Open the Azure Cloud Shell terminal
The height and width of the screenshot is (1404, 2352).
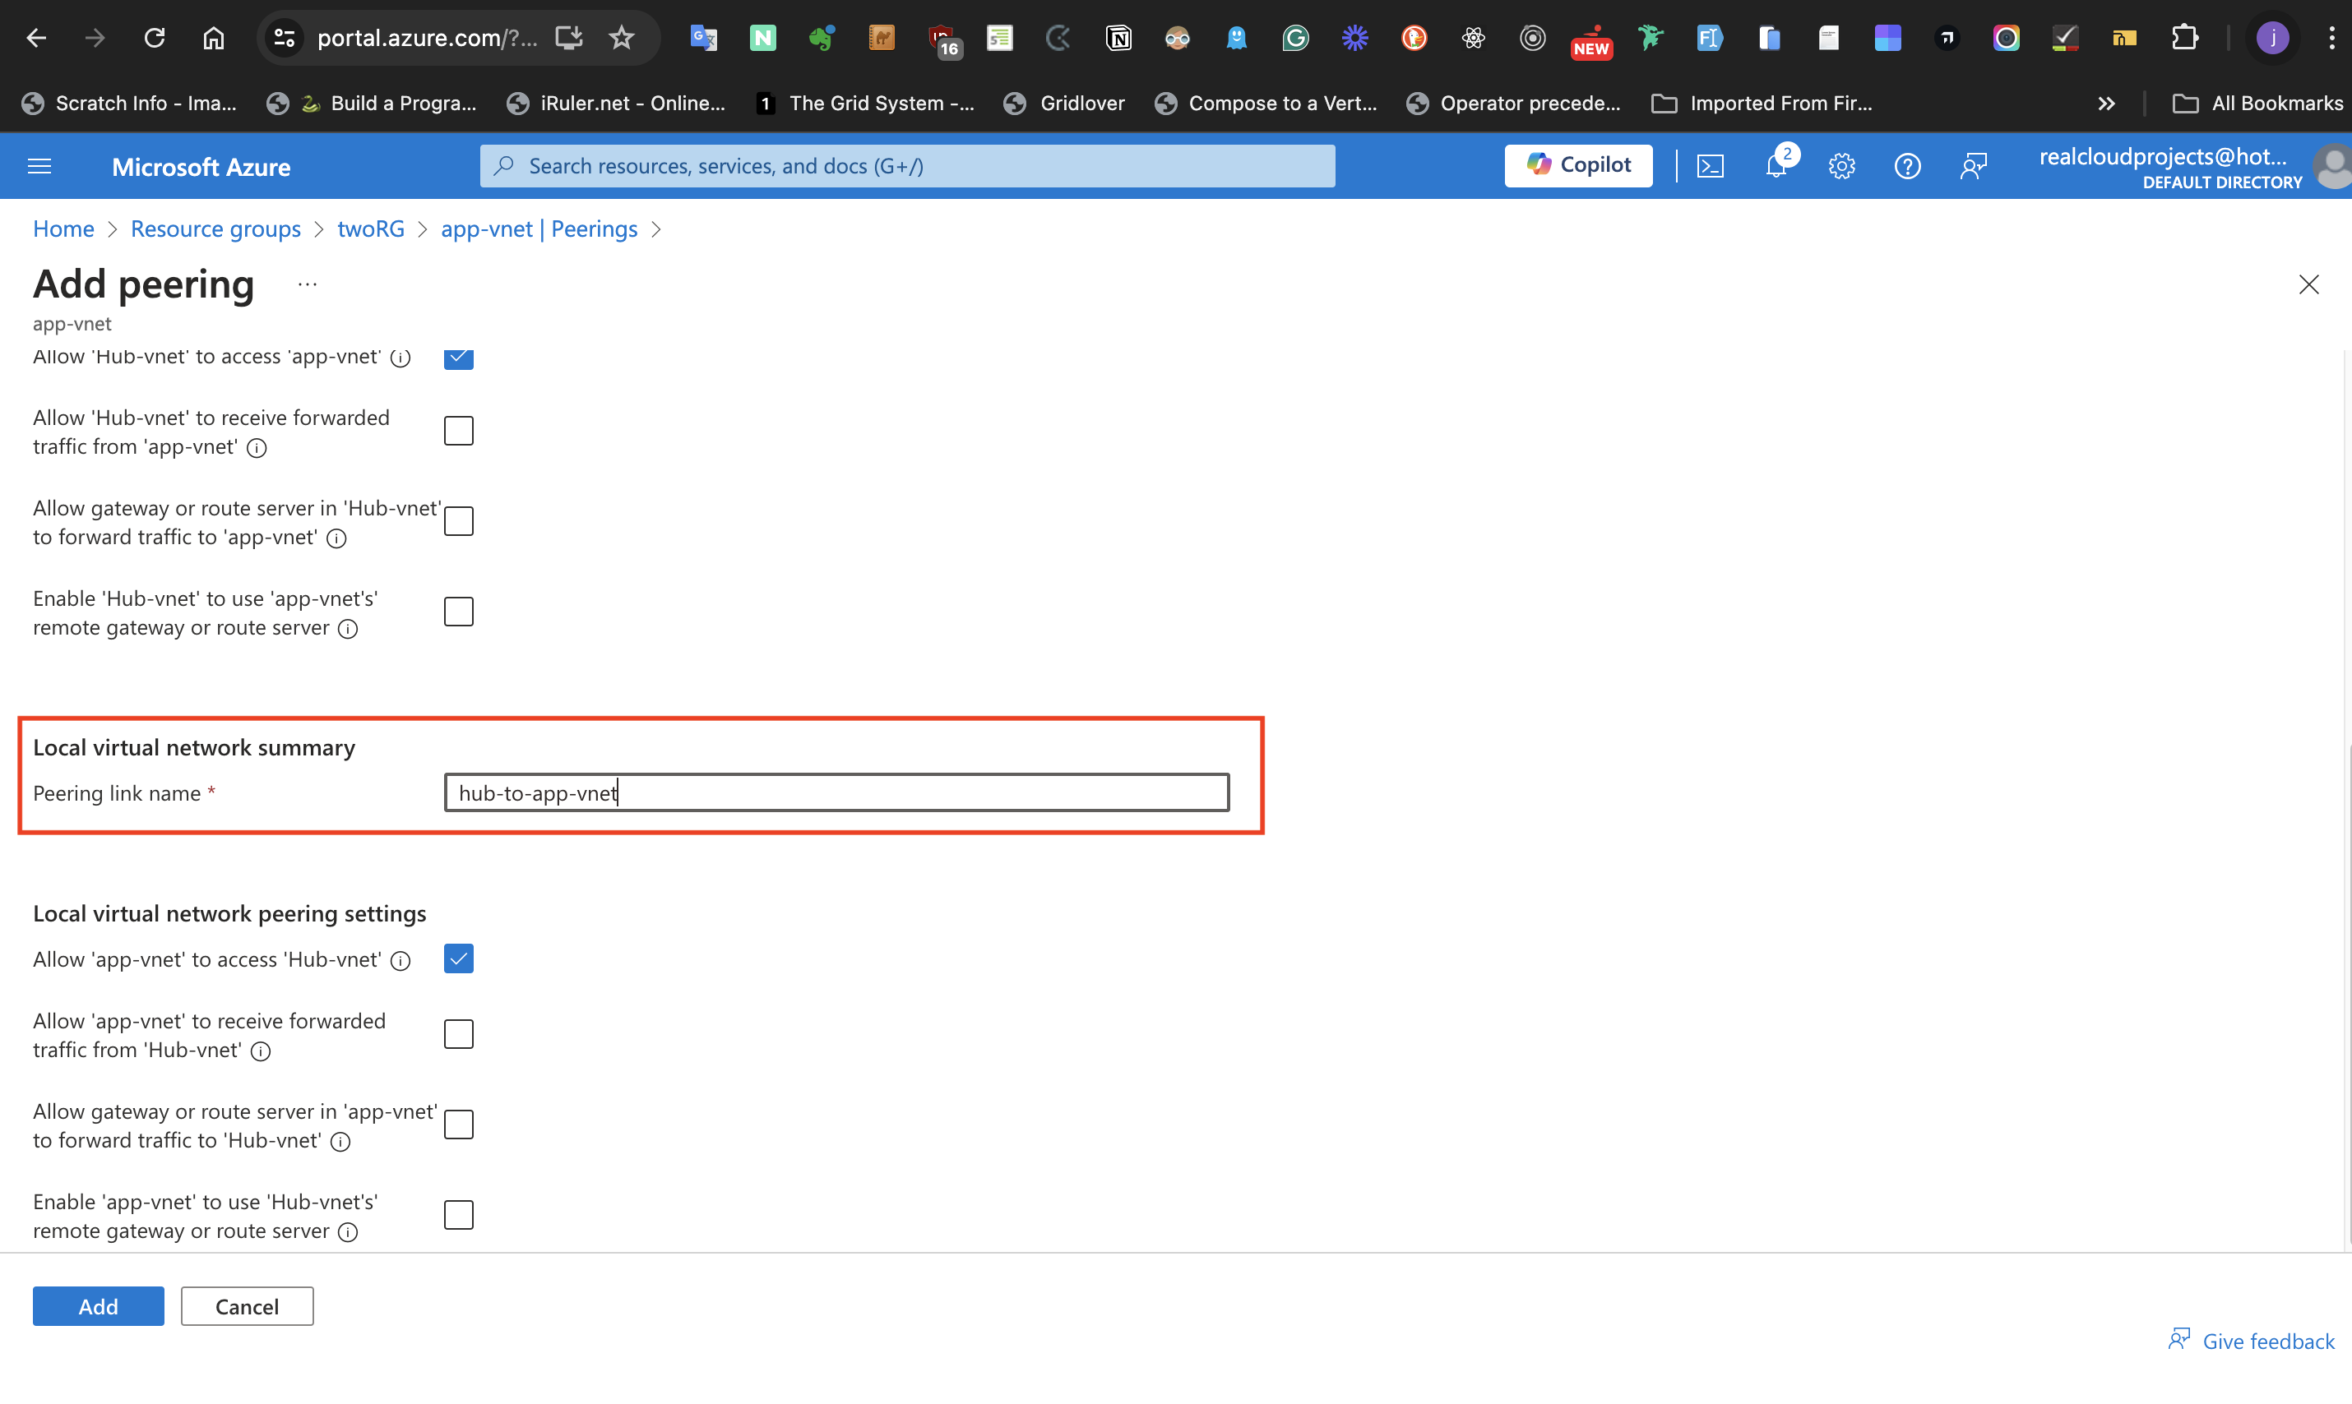coord(1711,165)
